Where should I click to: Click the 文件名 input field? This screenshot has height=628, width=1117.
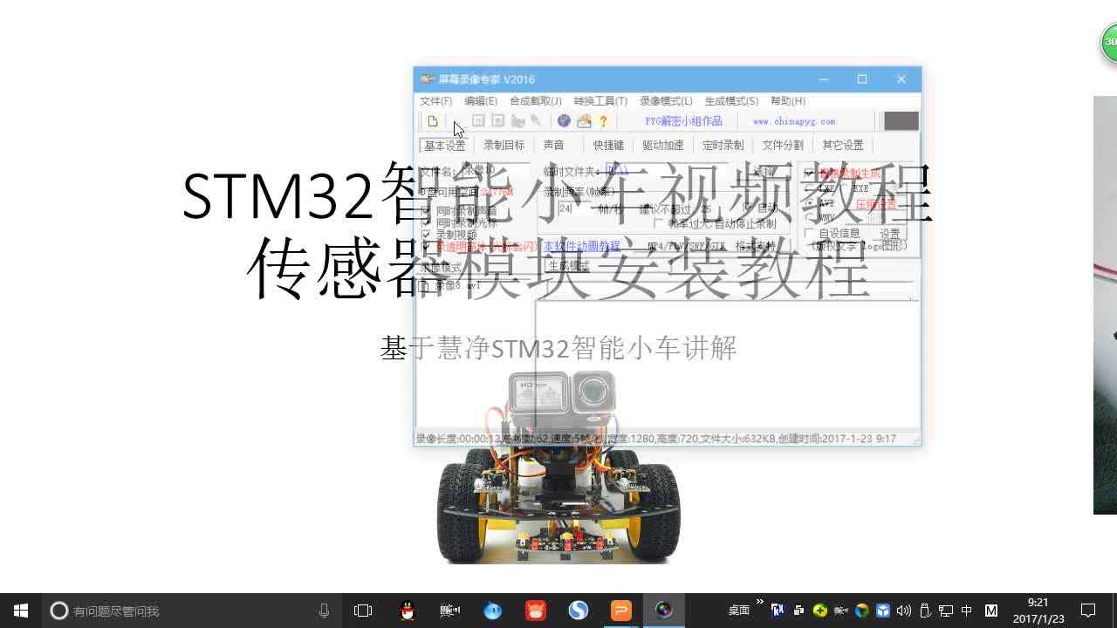pyautogui.click(x=498, y=171)
